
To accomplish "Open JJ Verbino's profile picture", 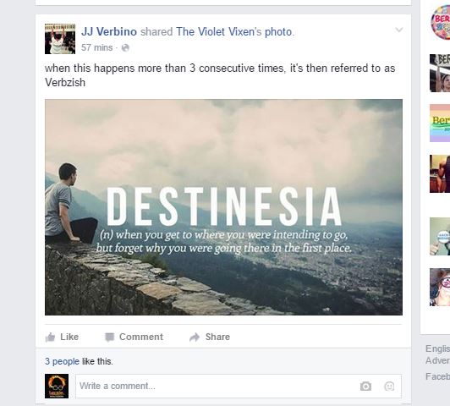I will pyautogui.click(x=60, y=39).
